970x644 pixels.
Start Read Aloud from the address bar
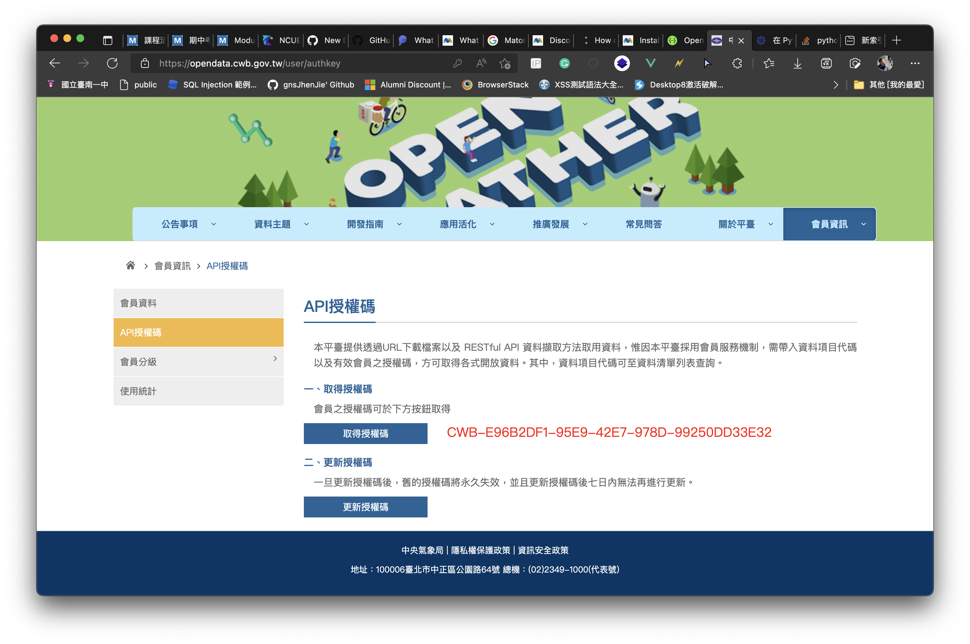481,63
